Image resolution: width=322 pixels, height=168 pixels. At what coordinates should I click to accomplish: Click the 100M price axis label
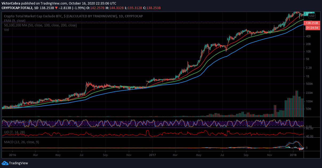click(x=309, y=101)
